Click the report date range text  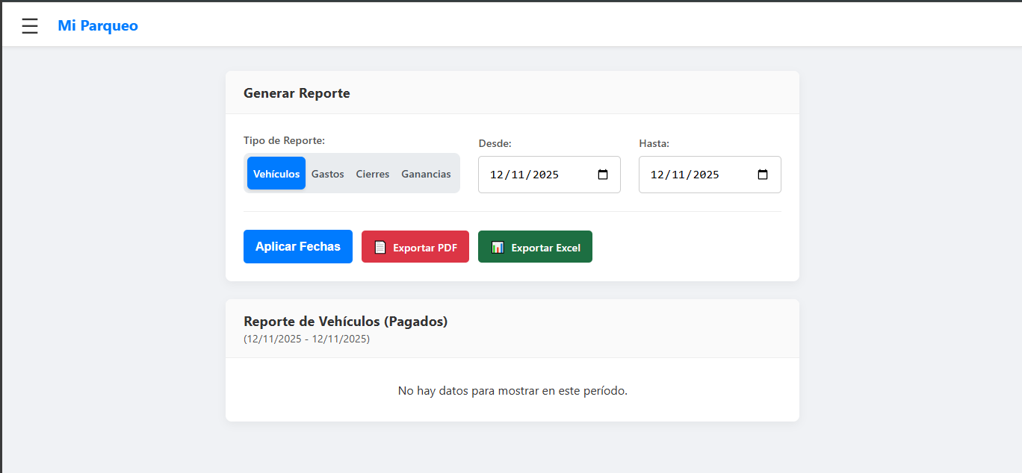[306, 338]
